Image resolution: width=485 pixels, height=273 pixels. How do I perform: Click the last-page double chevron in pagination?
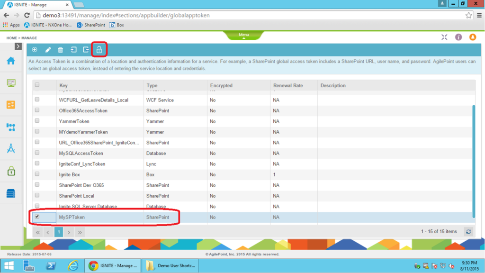pos(80,232)
